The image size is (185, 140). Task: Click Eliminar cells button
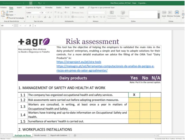[170, 14]
